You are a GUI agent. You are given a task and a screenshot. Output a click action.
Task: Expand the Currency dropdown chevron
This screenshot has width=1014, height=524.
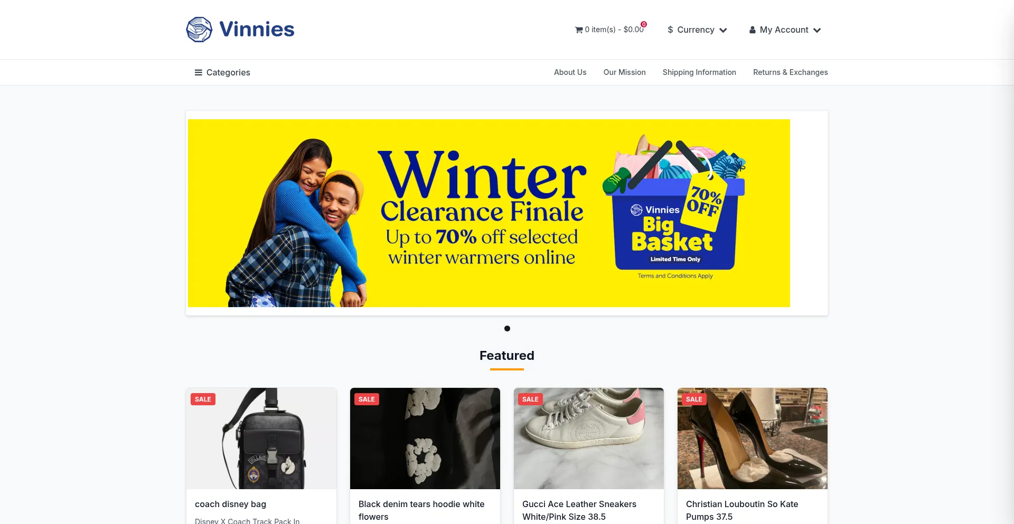pos(723,30)
